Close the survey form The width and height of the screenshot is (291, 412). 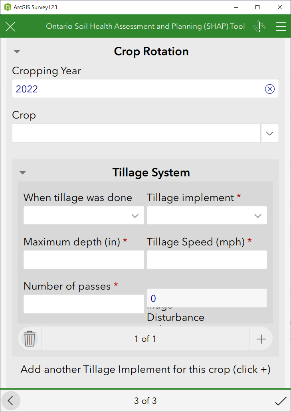click(x=10, y=26)
